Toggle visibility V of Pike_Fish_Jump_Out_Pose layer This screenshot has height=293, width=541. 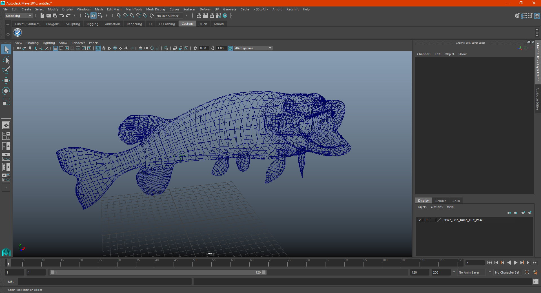pyautogui.click(x=420, y=220)
